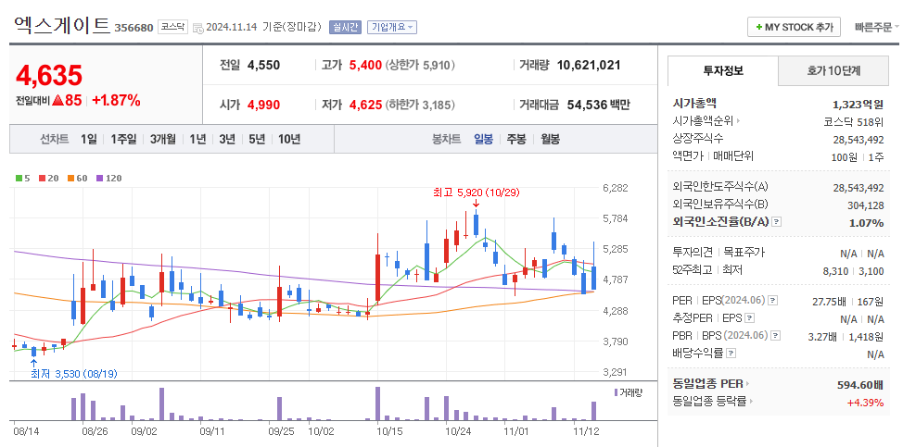Click the 고가 value 5,400
Screen dimensions: 903x447
click(x=365, y=65)
